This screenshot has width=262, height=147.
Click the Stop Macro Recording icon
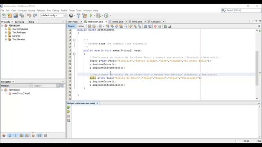click(x=160, y=26)
